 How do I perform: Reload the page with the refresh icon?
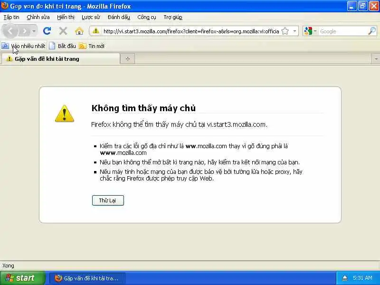coord(47,31)
